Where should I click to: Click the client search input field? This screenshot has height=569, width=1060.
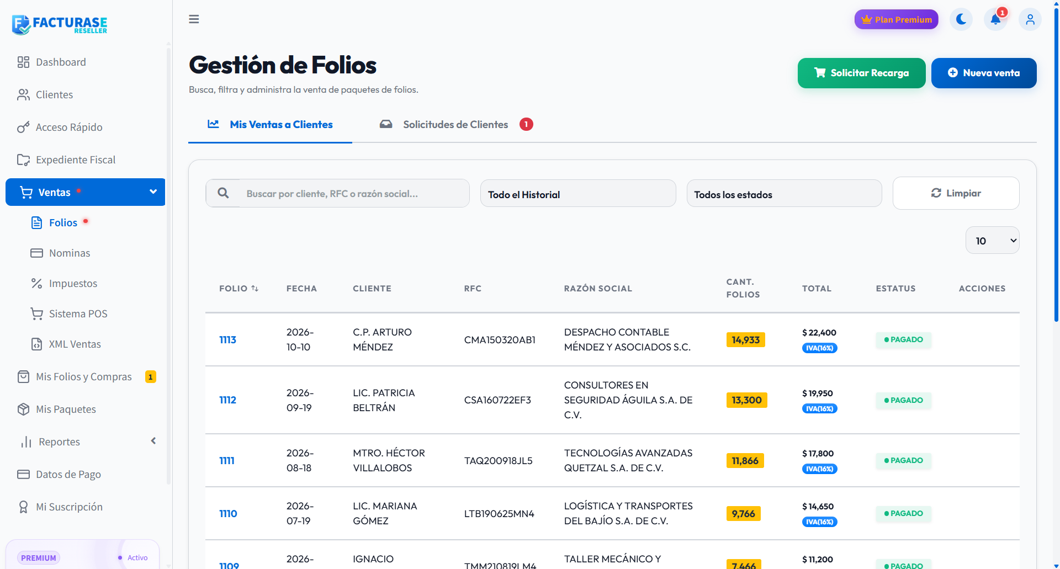click(x=354, y=194)
